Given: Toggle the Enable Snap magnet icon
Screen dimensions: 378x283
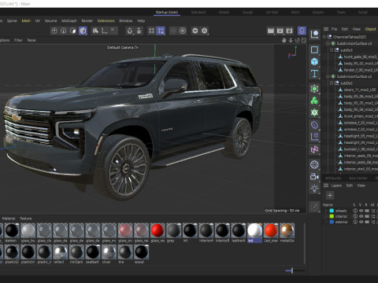Looking at the screenshot, I should 129,31.
